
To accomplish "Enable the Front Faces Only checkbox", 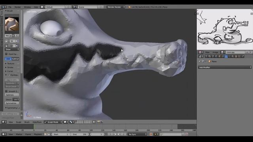I will (x=6, y=54).
